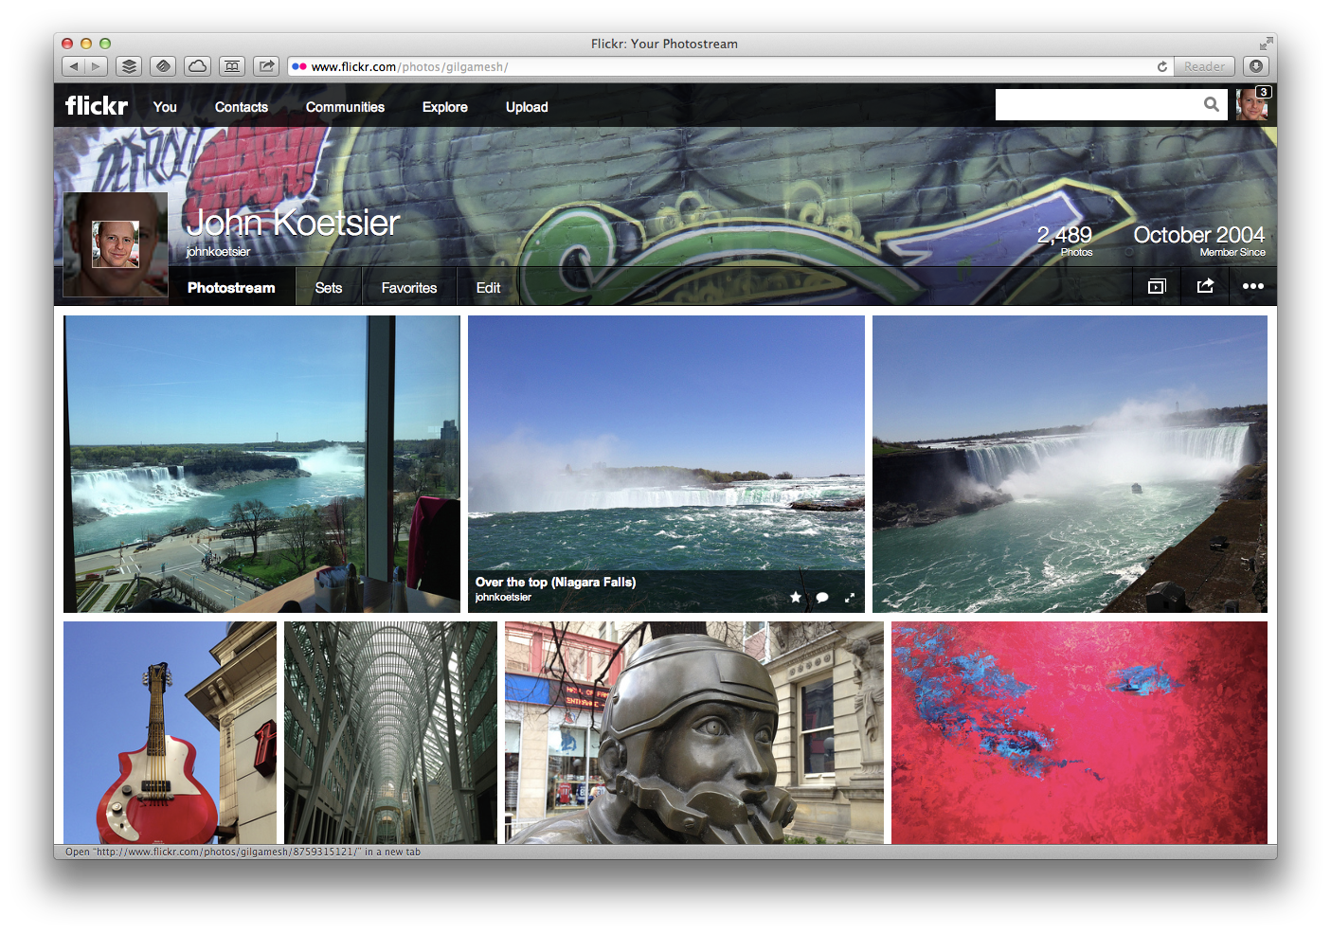Open the Communities menu
Viewport: 1331px width, 934px height.
tap(345, 107)
